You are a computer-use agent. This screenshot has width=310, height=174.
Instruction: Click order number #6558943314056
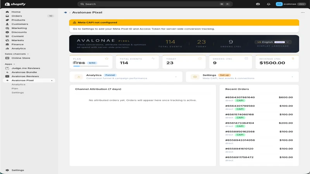240,140
